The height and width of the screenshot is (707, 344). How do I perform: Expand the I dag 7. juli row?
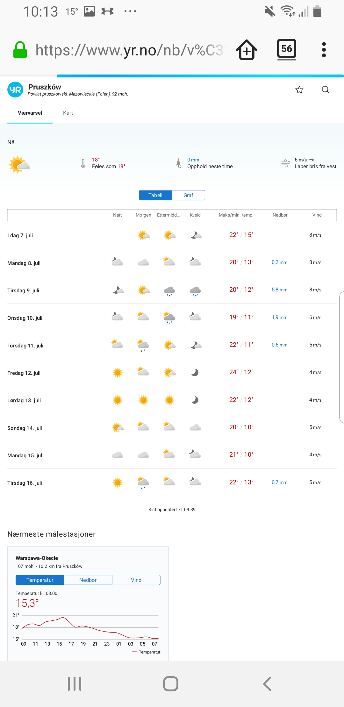click(x=172, y=235)
